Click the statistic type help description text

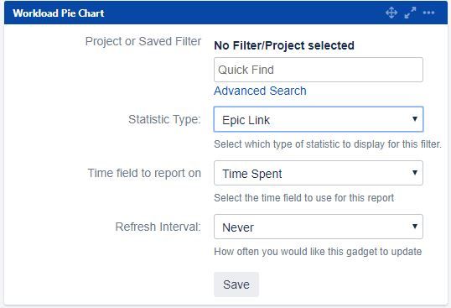pyautogui.click(x=328, y=144)
